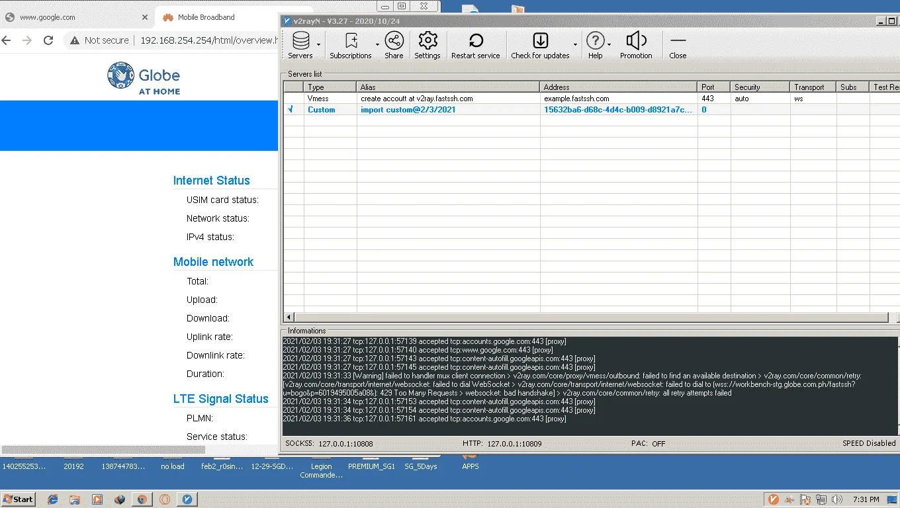The image size is (900, 508).
Task: Click the Not secure warning in address bar
Action: (x=100, y=40)
